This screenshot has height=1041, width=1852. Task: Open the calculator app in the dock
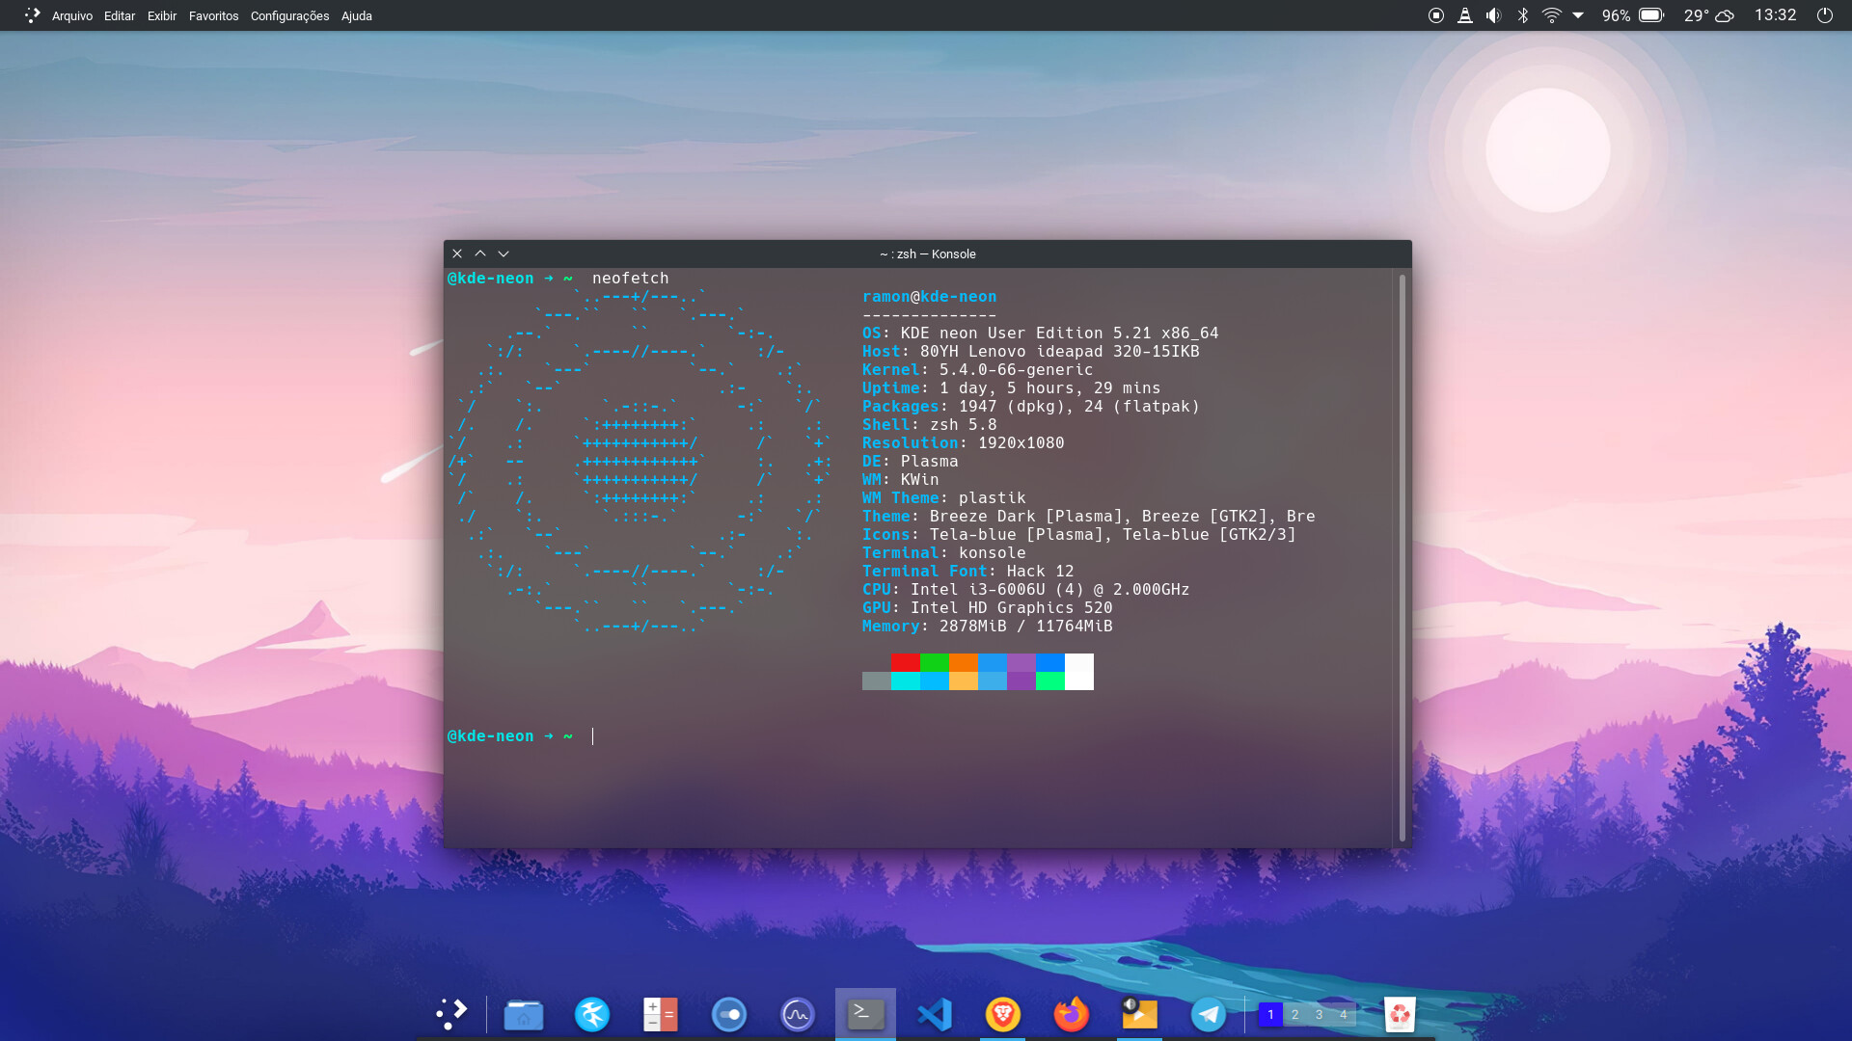tap(661, 1014)
